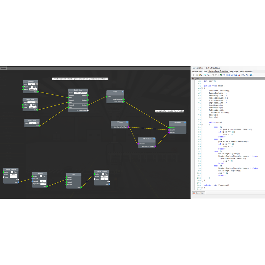Click the Paste icon in code toolbar
This screenshot has height=265, width=265.
pos(200,75)
